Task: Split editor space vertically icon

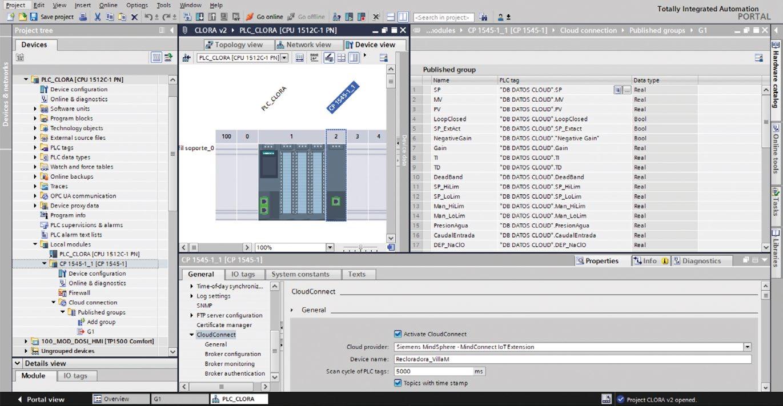Action: tap(403, 17)
